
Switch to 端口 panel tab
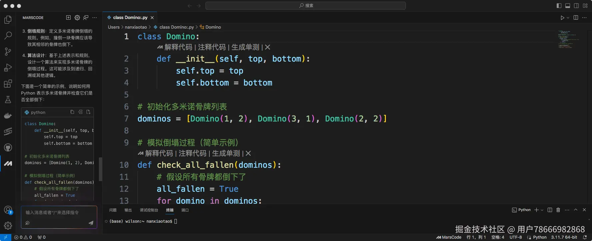pos(185,210)
